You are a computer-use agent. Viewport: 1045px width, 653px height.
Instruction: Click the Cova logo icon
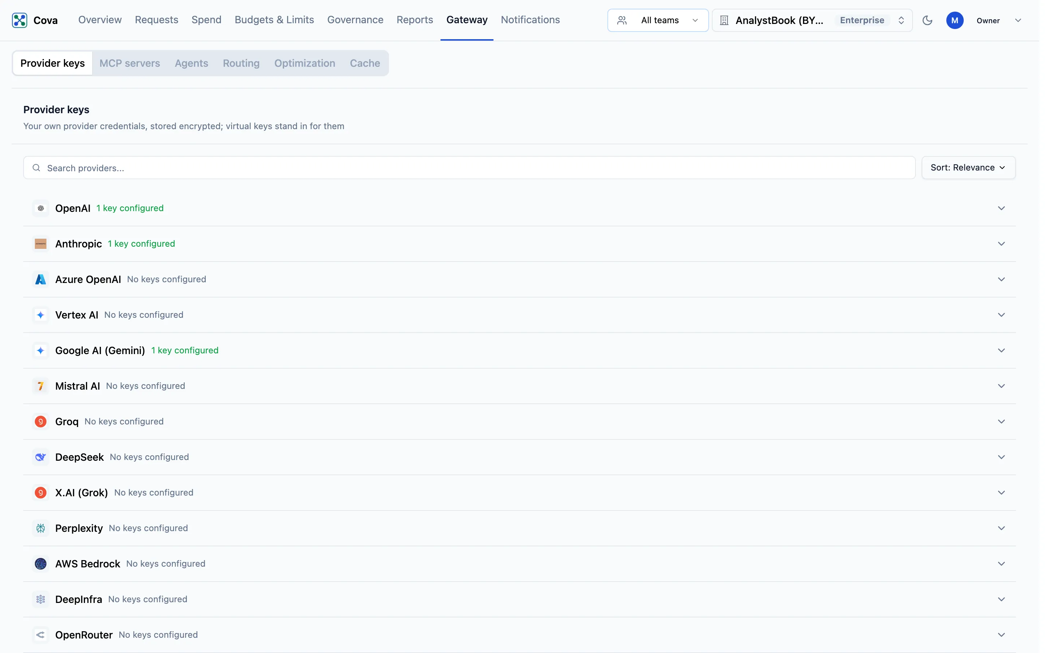20,20
